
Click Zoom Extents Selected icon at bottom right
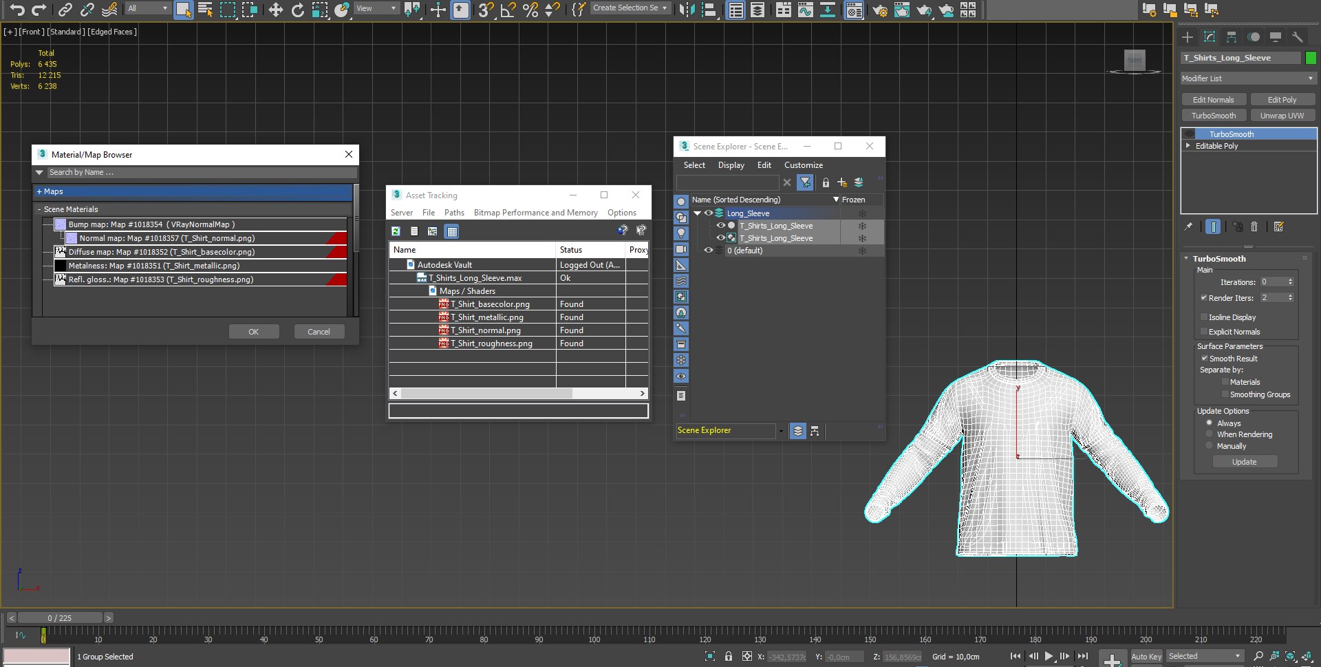pos(1290,656)
